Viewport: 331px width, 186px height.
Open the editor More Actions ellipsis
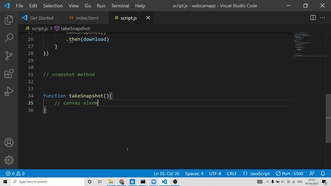tap(323, 18)
